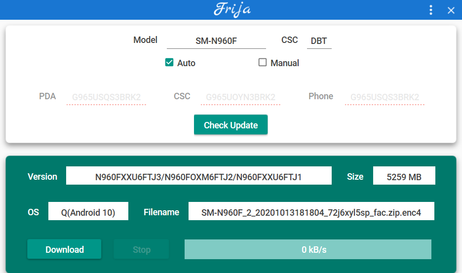Click the Filename text field
The width and height of the screenshot is (462, 273).
pyautogui.click(x=311, y=212)
